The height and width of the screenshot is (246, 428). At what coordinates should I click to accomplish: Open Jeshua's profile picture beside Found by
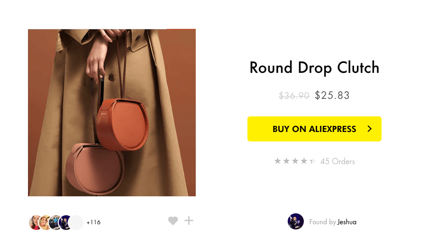click(296, 221)
